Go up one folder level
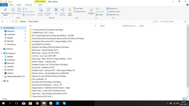This screenshot has width=189, height=106. (13, 22)
